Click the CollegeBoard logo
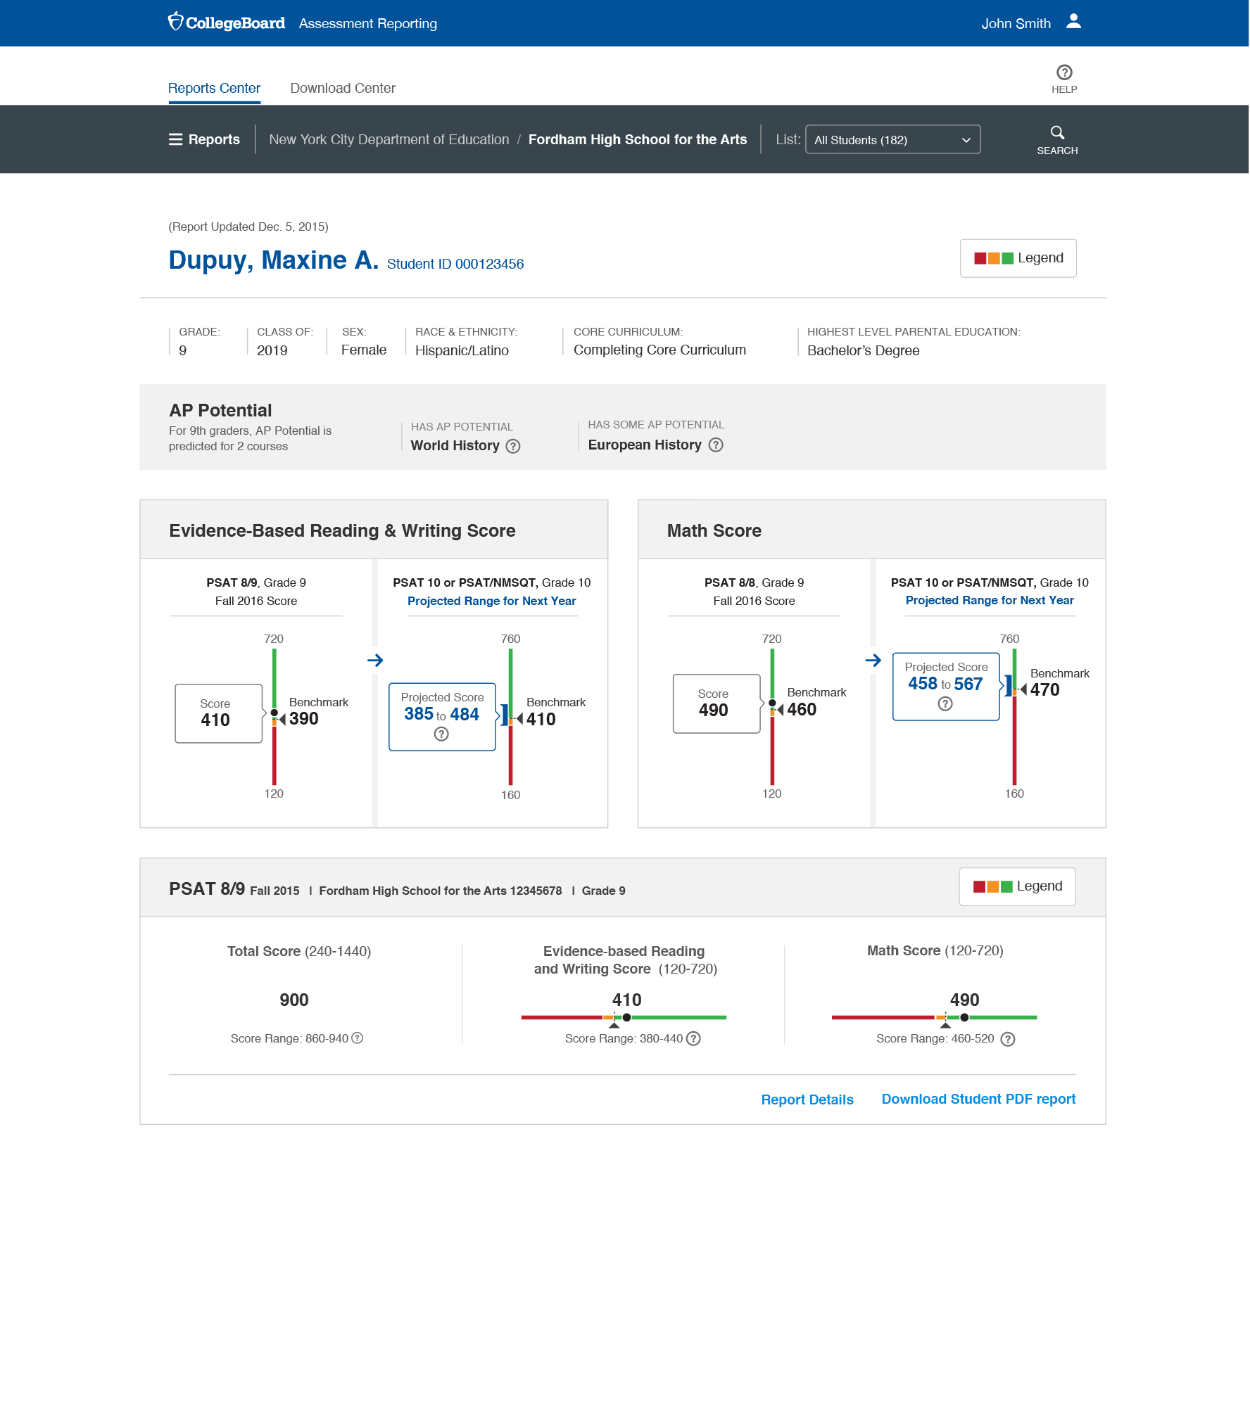Viewport: 1250px width, 1421px height. pos(226,23)
